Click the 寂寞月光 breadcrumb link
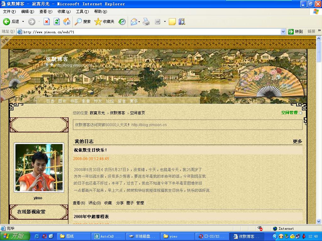Viewport: 322px width, 241px height. point(97,113)
